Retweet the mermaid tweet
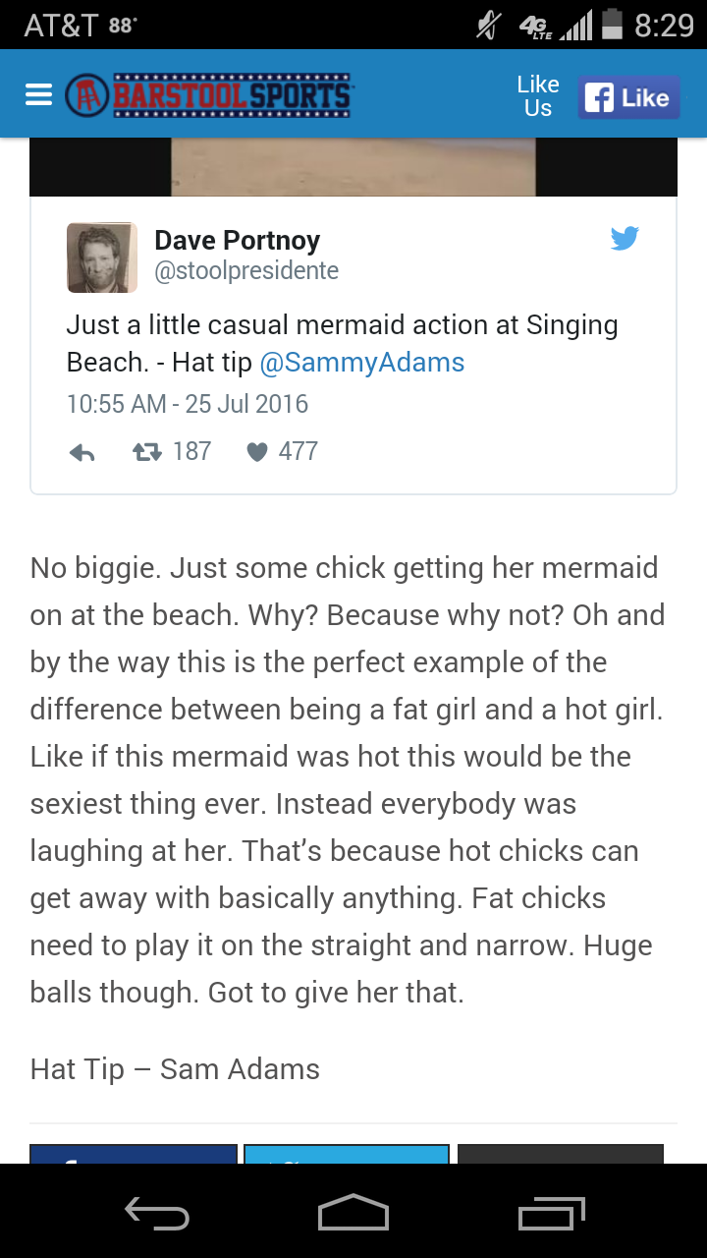Screen dimensions: 707x1258 (148, 452)
